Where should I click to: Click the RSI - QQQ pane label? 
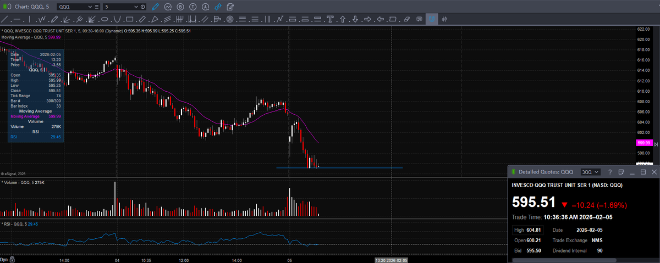click(14, 224)
